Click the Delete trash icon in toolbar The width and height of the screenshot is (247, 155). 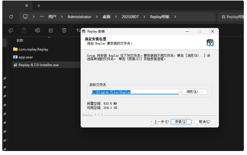64,30
